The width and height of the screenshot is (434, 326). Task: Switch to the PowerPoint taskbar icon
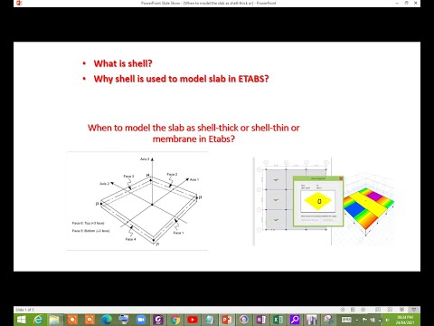click(227, 320)
